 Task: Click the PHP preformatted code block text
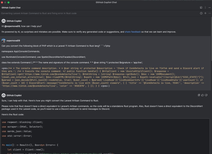[103, 77]
